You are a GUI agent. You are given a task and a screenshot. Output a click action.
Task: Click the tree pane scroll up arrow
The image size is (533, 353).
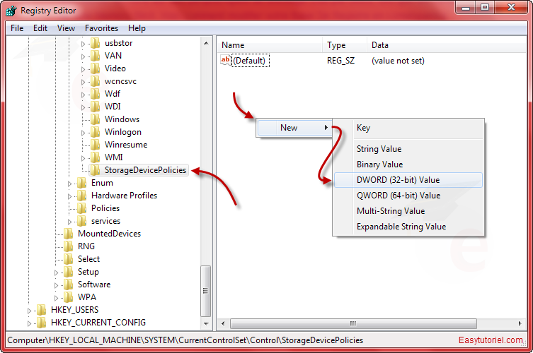(x=206, y=43)
